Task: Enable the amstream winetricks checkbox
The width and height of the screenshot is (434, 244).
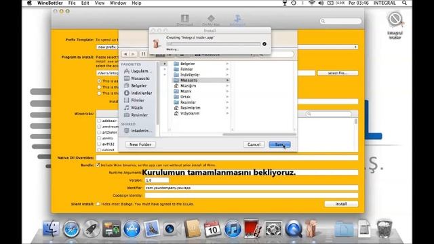Action: click(99, 127)
